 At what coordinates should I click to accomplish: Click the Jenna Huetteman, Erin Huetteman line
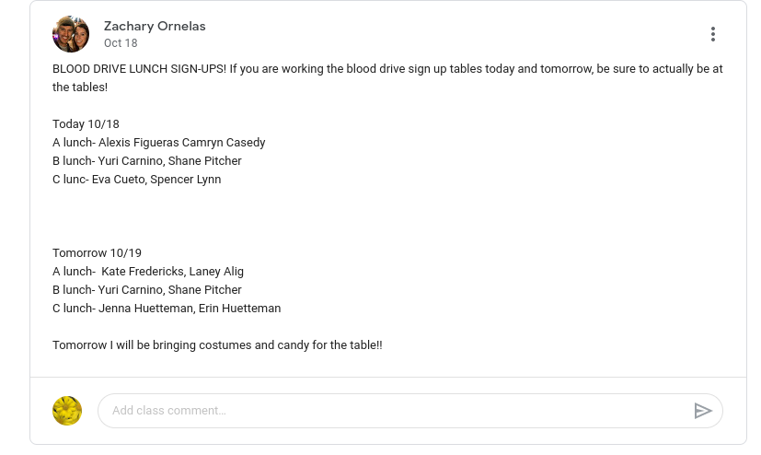[167, 309]
